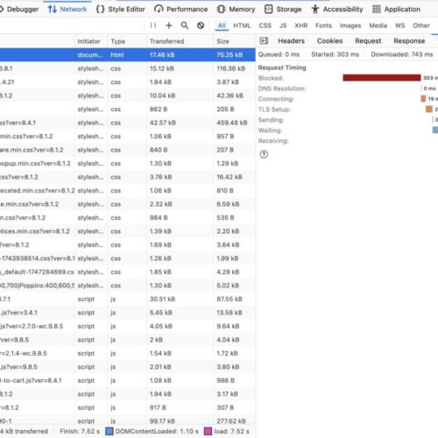The height and width of the screenshot is (438, 438).
Task: Select the popup.min.css?ver=8.1.2 request row
Action: [128, 164]
